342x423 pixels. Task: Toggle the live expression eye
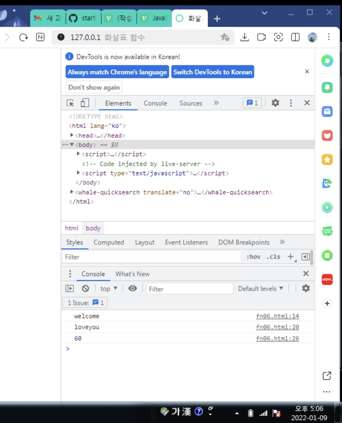[133, 288]
